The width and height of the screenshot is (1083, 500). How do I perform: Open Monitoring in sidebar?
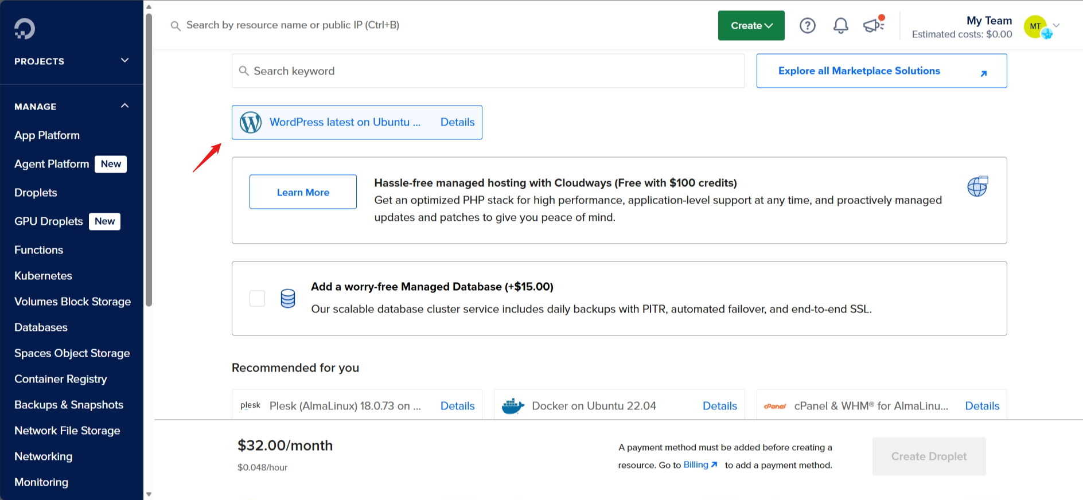pos(41,482)
